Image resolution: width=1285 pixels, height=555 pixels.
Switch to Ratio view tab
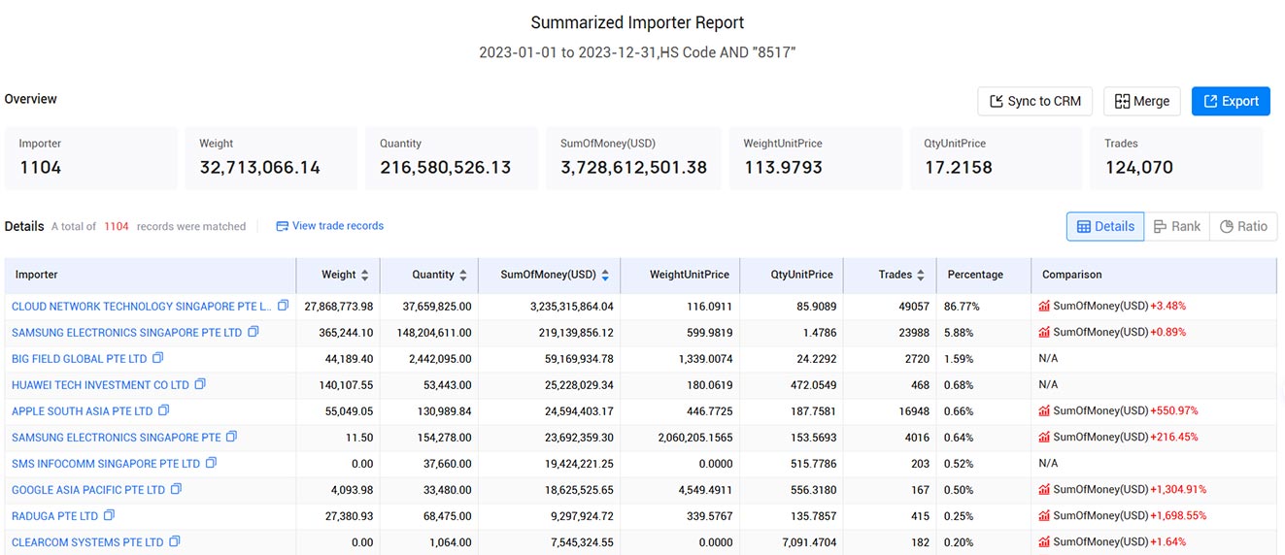[1243, 226]
